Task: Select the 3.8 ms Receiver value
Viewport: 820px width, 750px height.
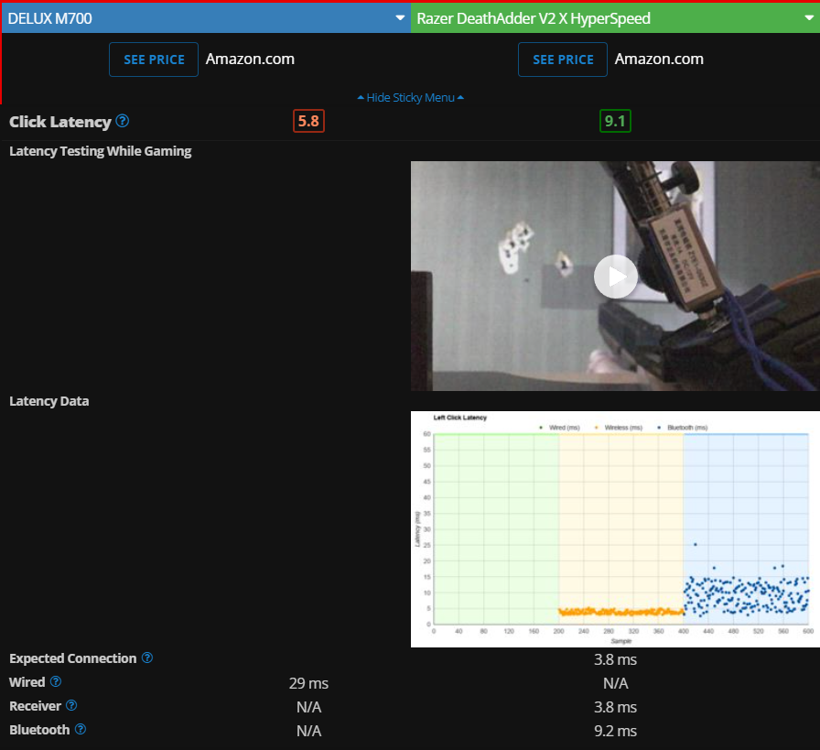Action: coord(615,707)
